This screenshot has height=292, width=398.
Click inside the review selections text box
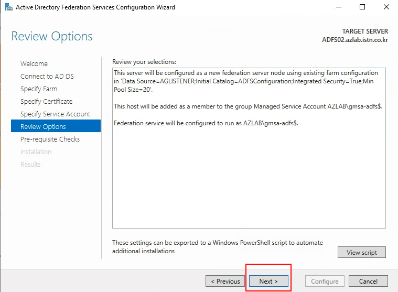(x=249, y=148)
